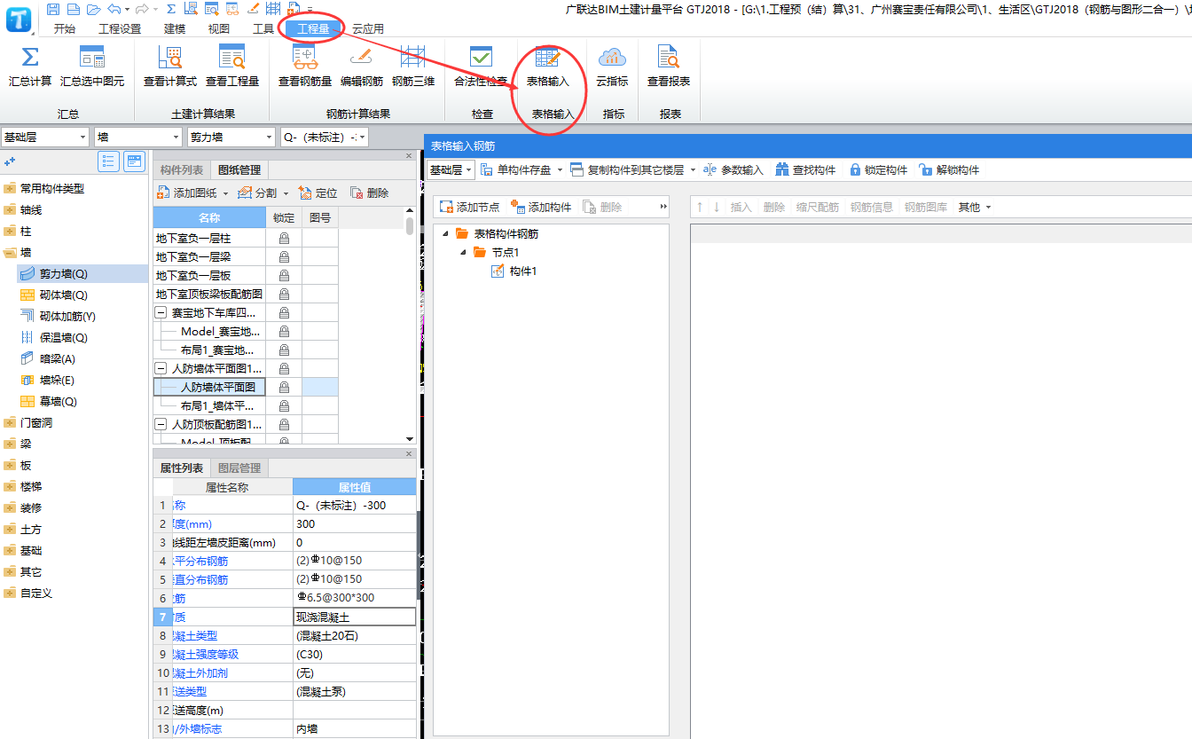This screenshot has height=739, width=1192.
Task: Collapse 赛宝地下车库四 drawing group
Action: (161, 313)
